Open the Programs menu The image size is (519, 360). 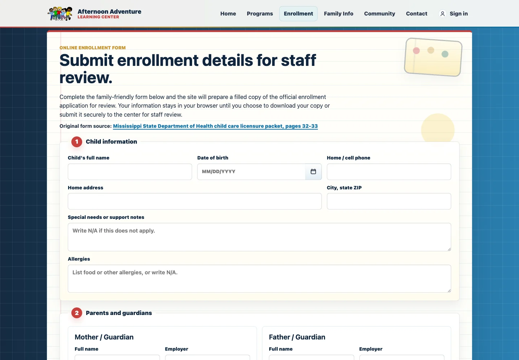tap(260, 14)
